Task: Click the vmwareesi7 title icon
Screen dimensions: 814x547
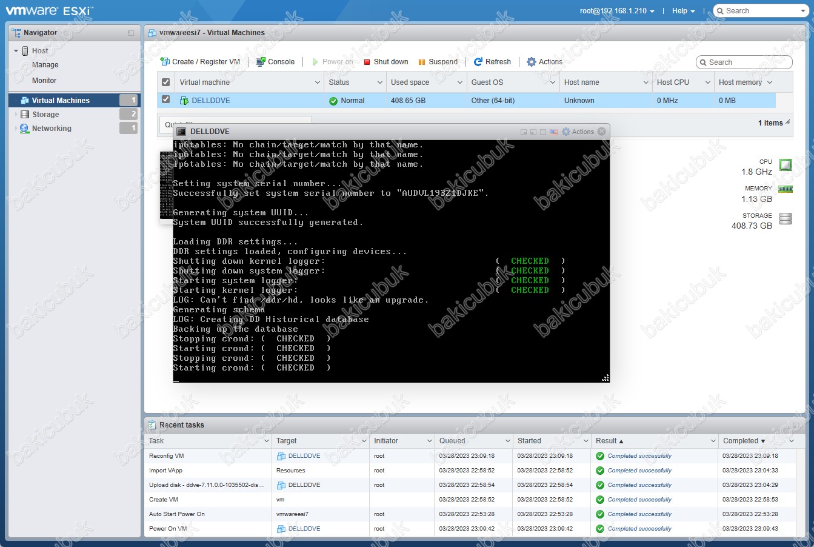Action: (152, 33)
